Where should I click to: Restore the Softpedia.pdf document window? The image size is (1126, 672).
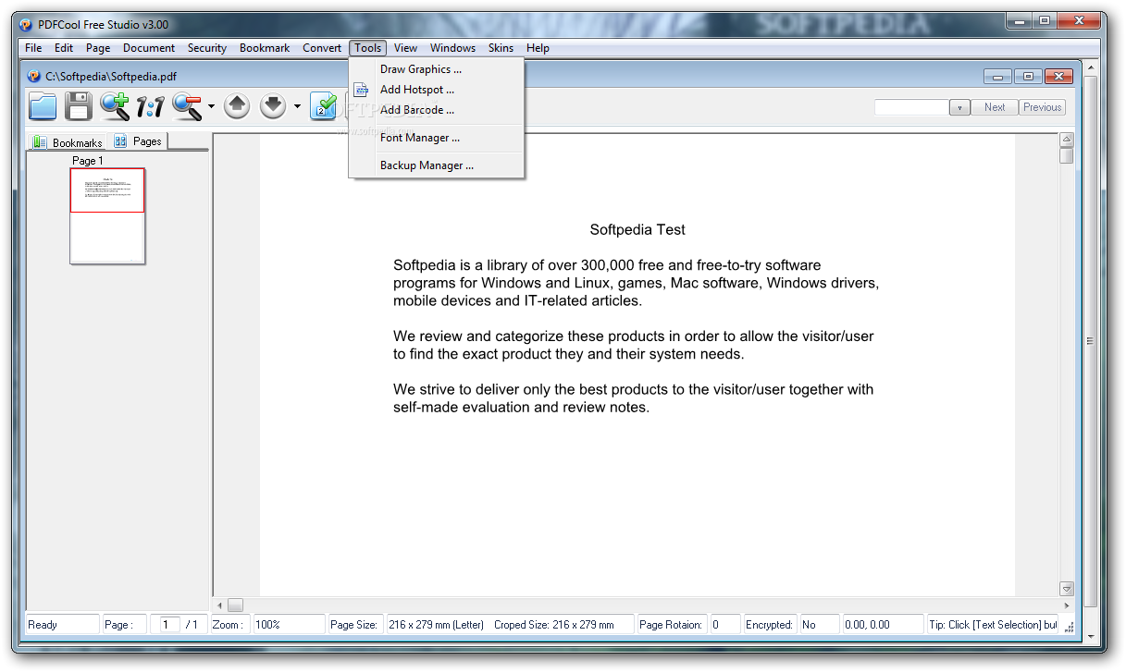point(1028,77)
